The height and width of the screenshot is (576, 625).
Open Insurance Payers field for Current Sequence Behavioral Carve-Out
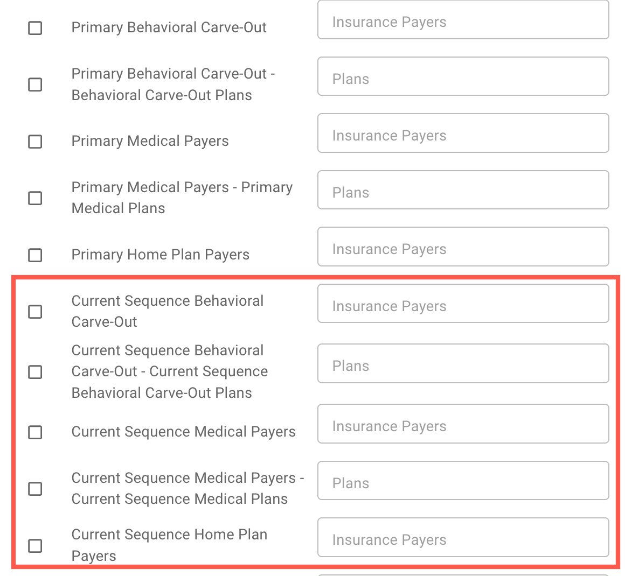463,304
